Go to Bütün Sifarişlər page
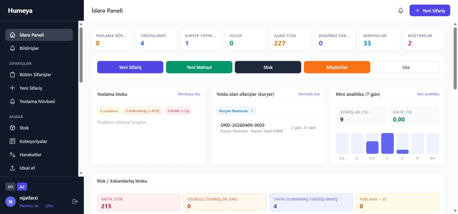 pos(39,75)
